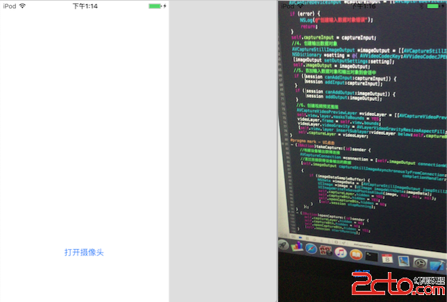Click the Photo Booth icon in the camera preview
The height and width of the screenshot is (302, 447).
tap(325, 251)
